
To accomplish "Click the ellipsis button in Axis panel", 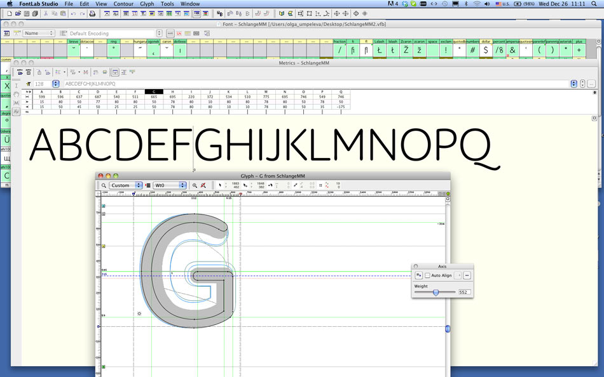I will [467, 275].
